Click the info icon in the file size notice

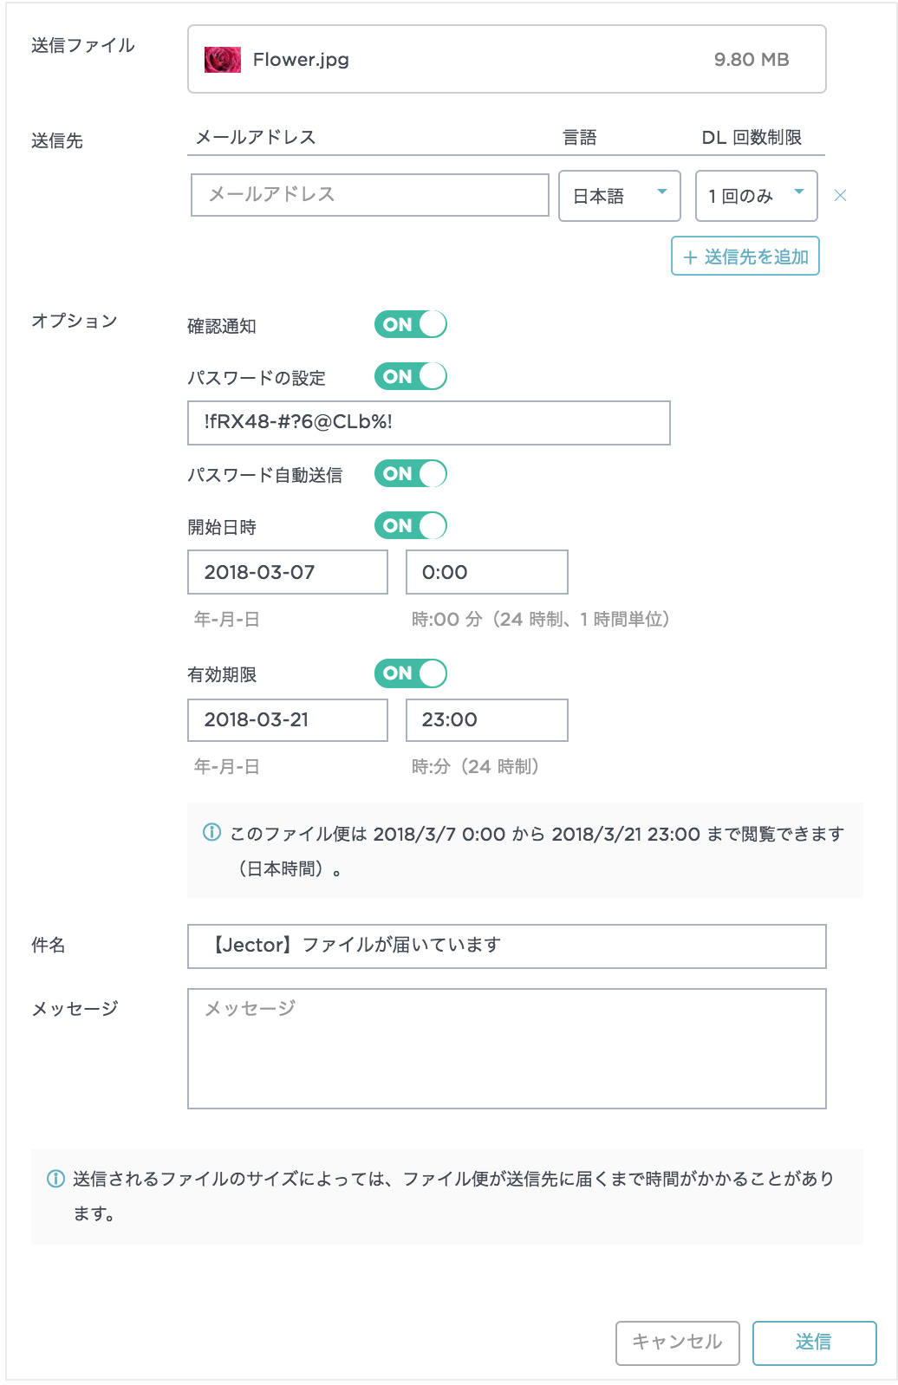click(x=55, y=1179)
